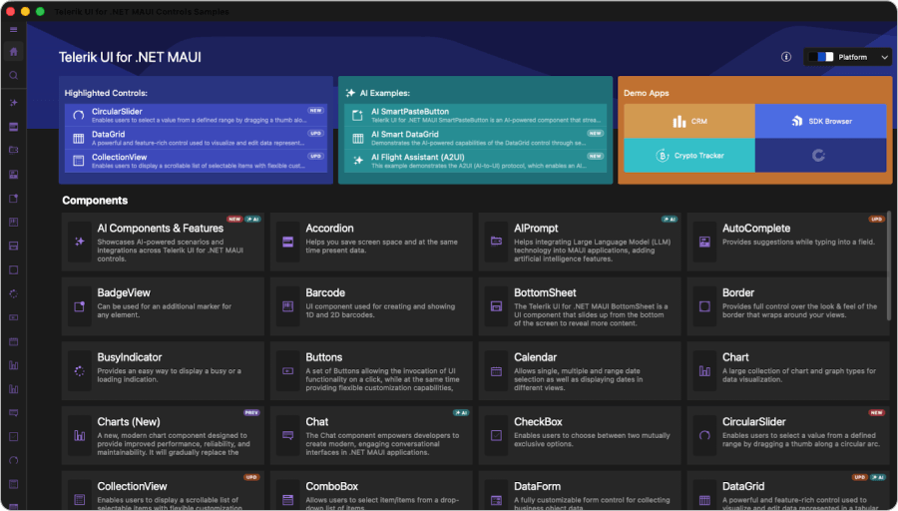Select the Barcode icon in the sidebar
Image resolution: width=898 pixels, height=511 pixels.
[x=14, y=223]
